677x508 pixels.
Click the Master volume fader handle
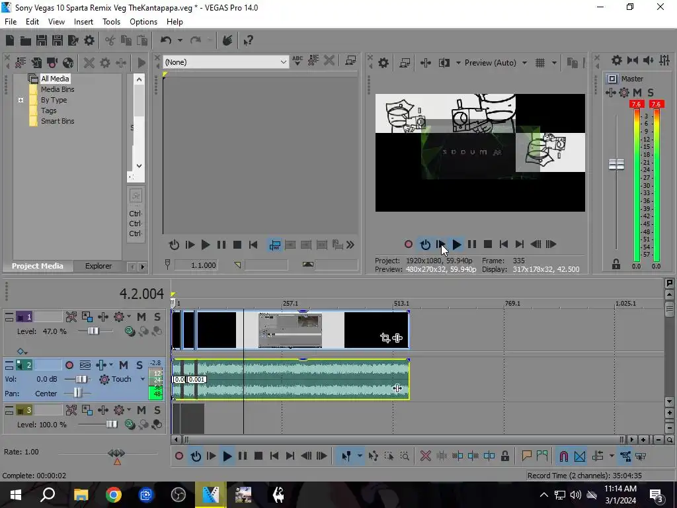tap(617, 165)
